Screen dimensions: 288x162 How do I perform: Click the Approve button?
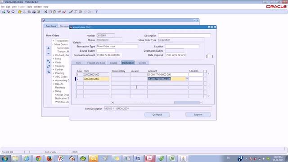(198, 115)
